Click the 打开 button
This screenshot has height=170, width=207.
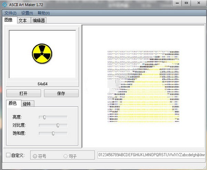(x=23, y=93)
